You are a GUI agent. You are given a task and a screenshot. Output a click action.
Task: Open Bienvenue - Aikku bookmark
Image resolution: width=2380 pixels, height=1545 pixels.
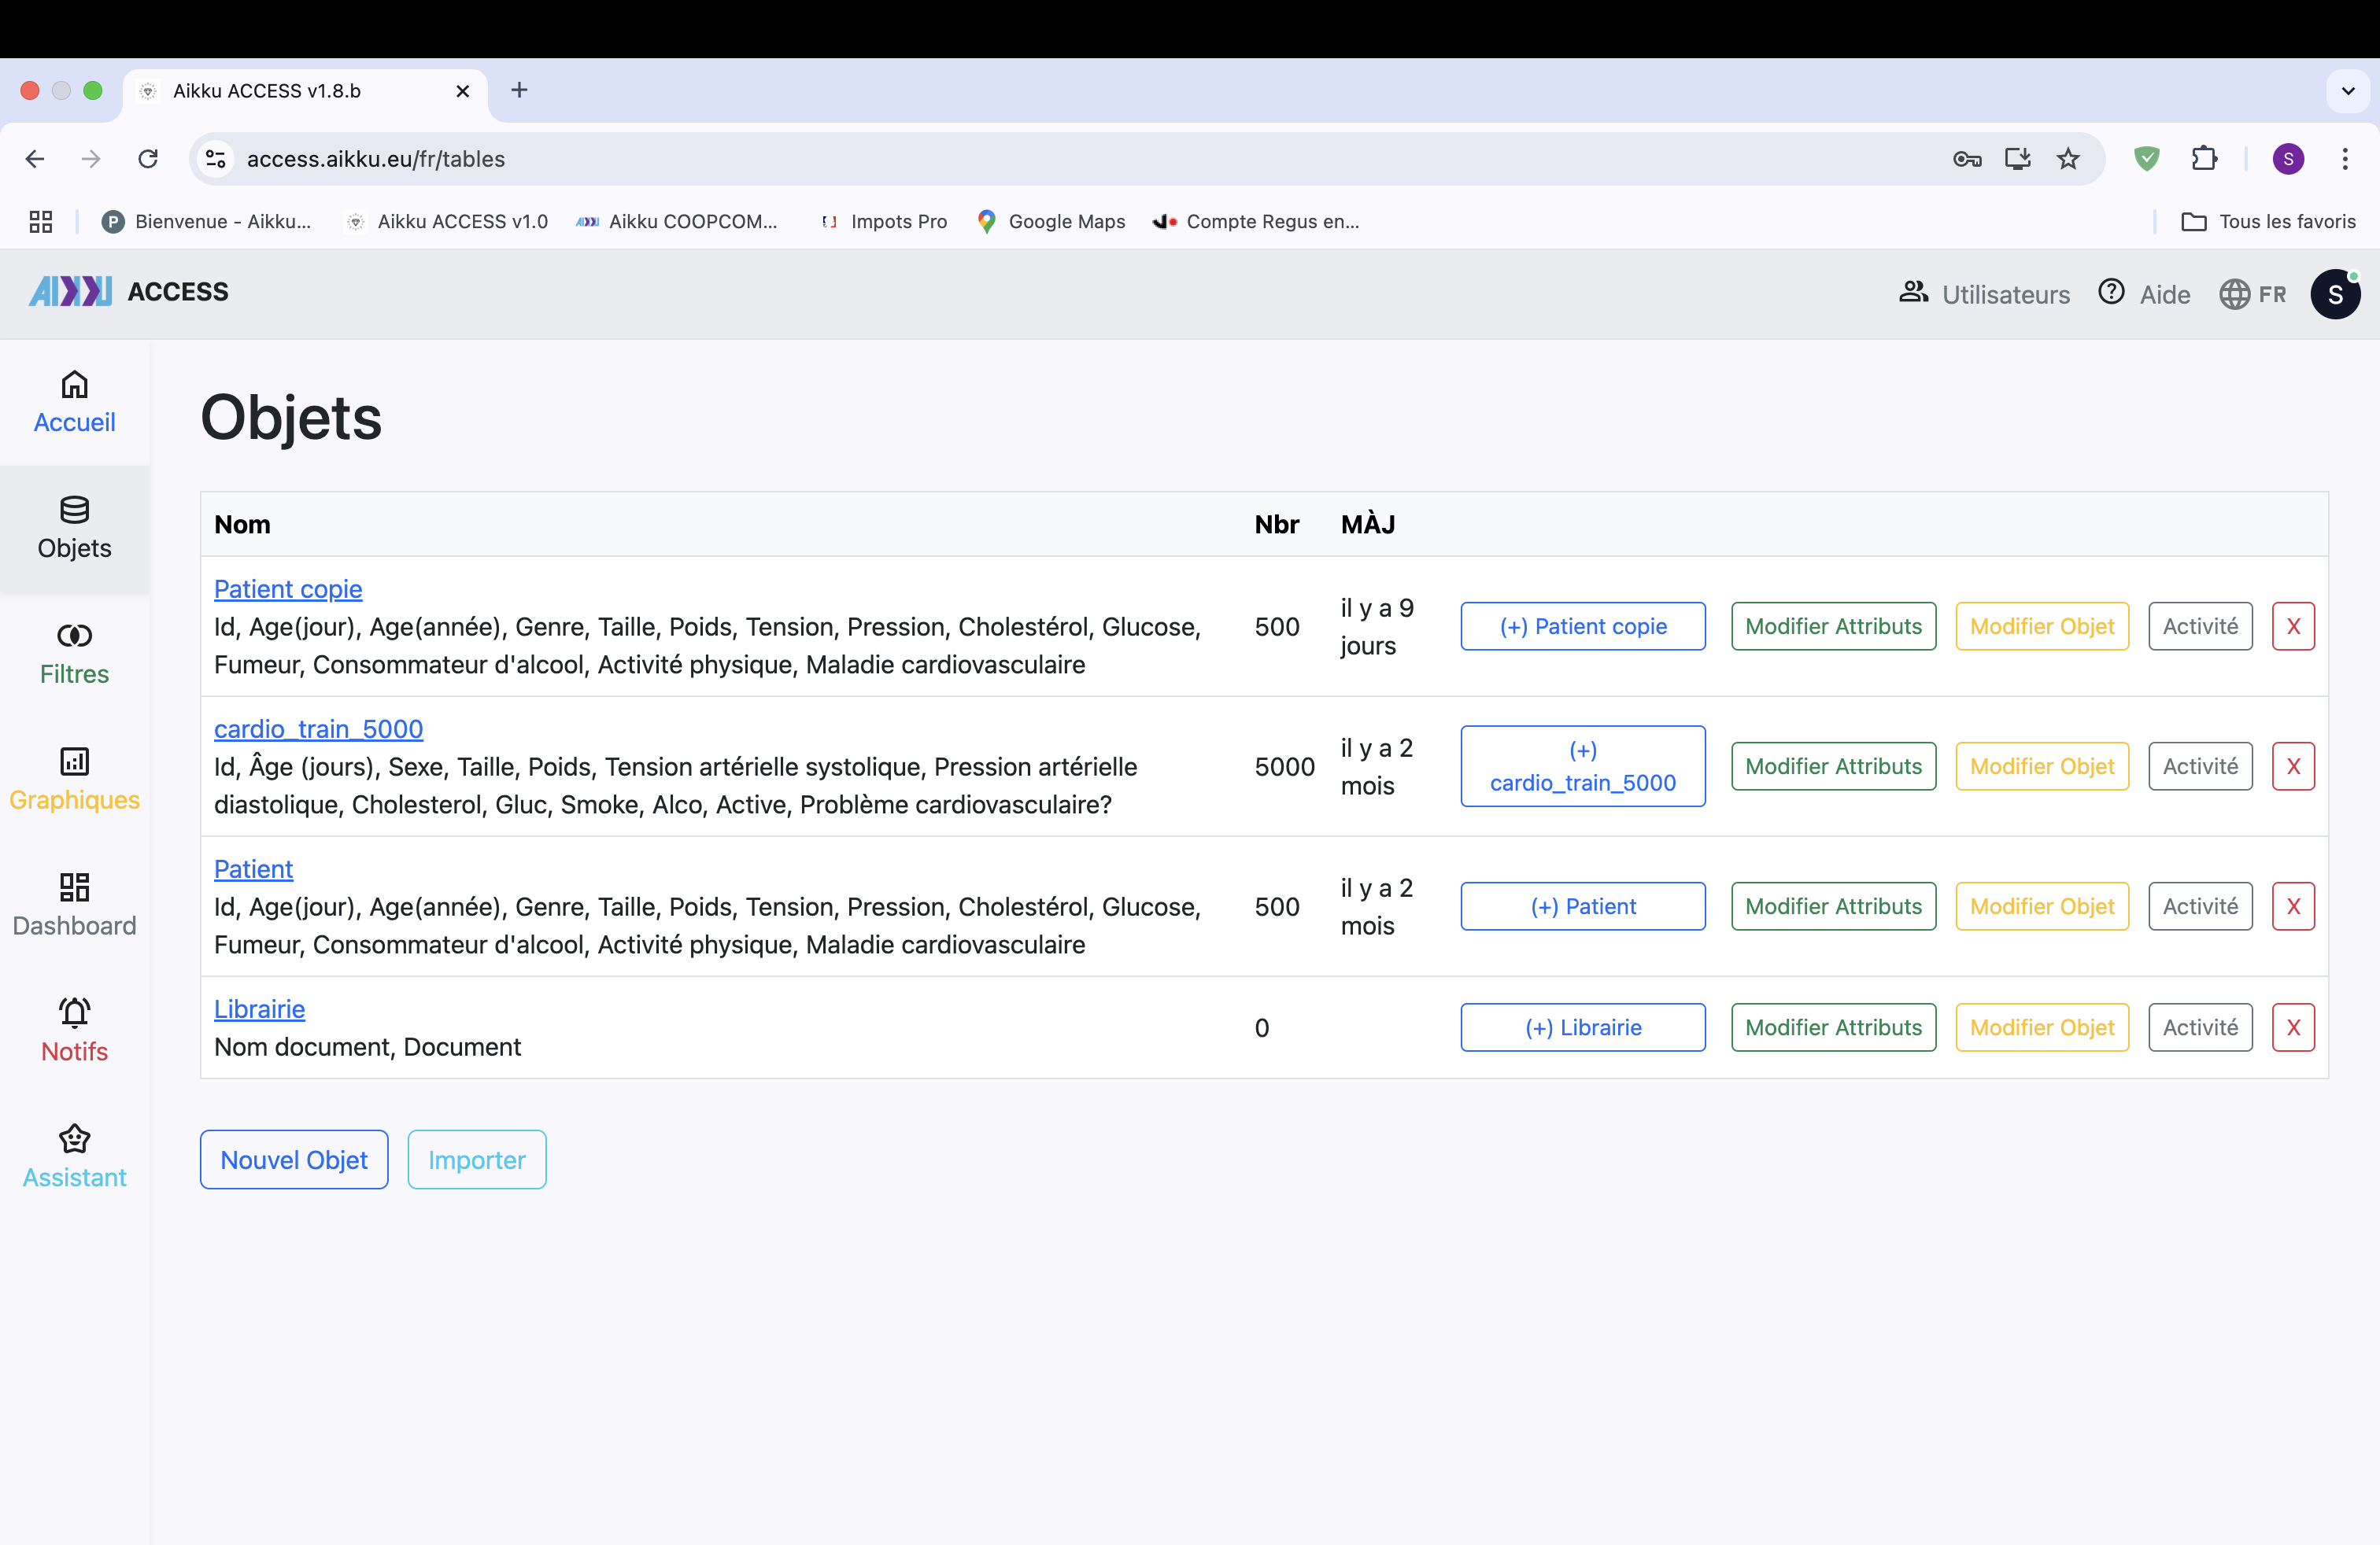(207, 222)
